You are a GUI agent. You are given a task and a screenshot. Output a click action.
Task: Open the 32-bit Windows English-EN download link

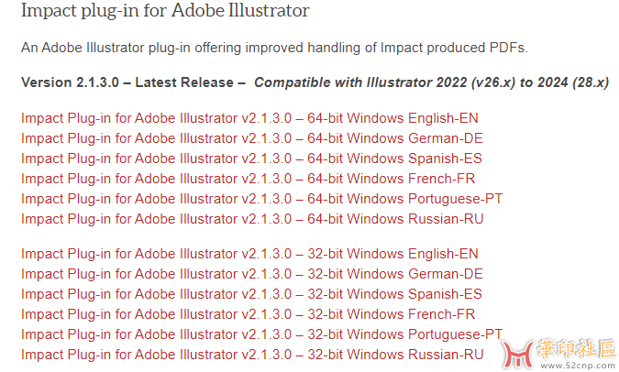[x=249, y=254]
